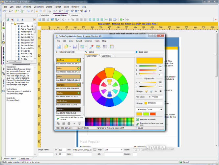219x165 pixels.
Task: Toggle the green check on the Espresso swatch
Action: pyautogui.click(x=78, y=85)
